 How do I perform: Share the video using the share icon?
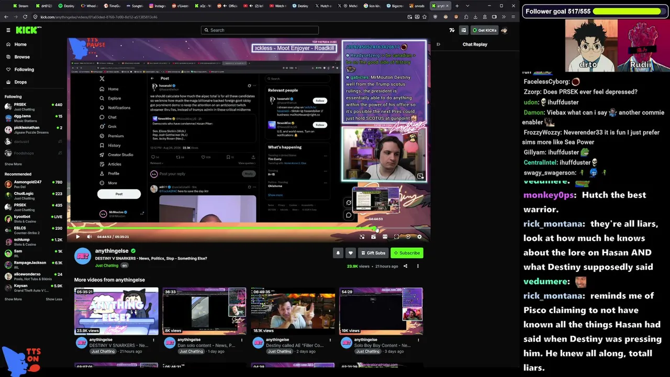tap(405, 266)
